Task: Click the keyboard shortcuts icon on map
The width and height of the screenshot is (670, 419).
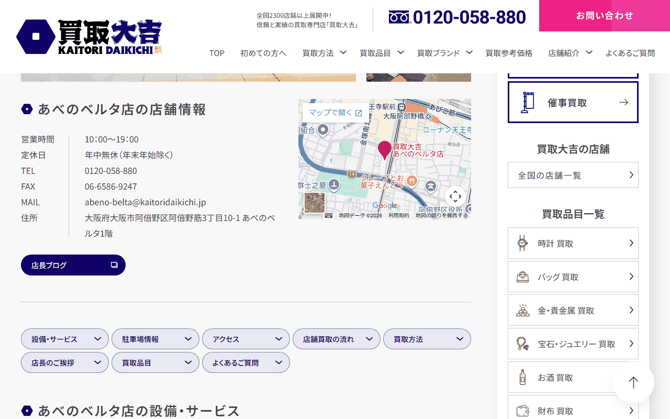Action: click(x=329, y=215)
